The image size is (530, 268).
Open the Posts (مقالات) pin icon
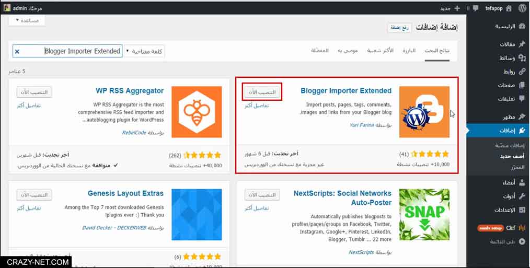522,44
